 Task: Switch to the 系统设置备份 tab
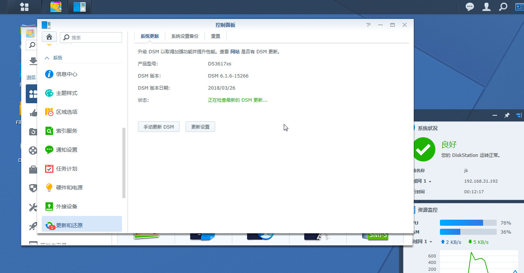(x=185, y=36)
